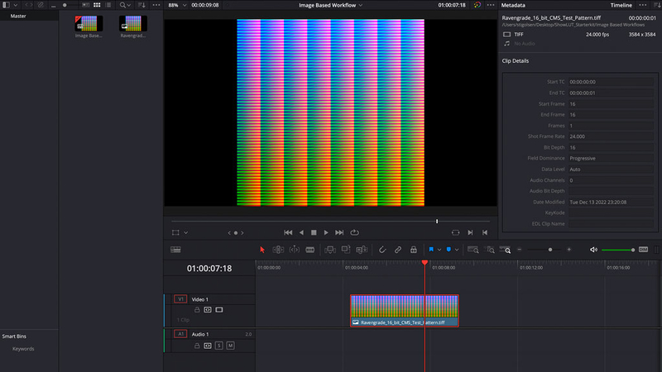Select the Master bin
662x372 pixels.
pos(18,16)
